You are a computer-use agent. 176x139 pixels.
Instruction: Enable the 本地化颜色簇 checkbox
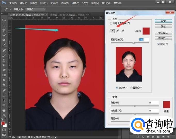click(x=111, y=23)
